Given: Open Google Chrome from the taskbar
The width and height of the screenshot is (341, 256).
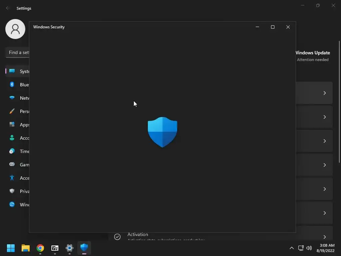Looking at the screenshot, I should [40, 248].
